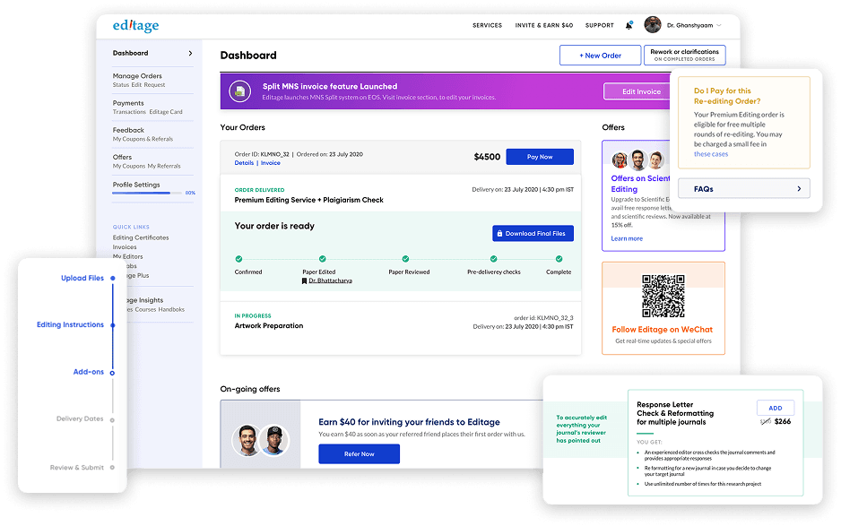This screenshot has height=526, width=841.
Task: Open the notifications bell
Action: (629, 25)
